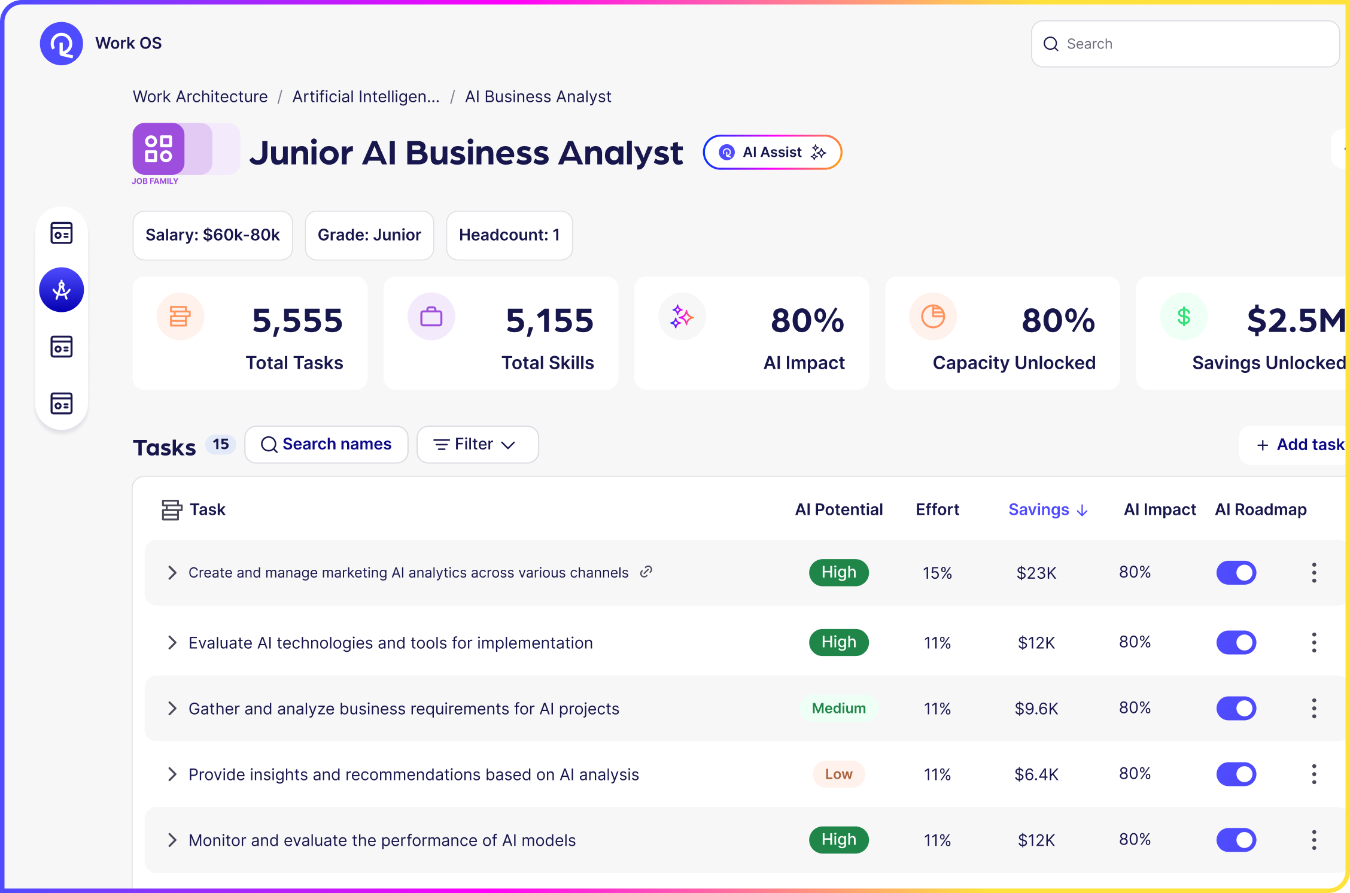Click the purple Job Family icon
Viewport: 1350px width, 893px height.
point(159,149)
